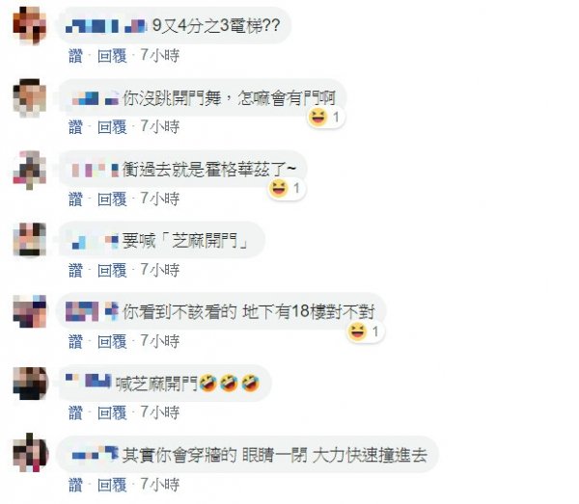The image size is (579, 504).
Task: Reply to the 9又4分之3電梯 comment
Action: (112, 56)
